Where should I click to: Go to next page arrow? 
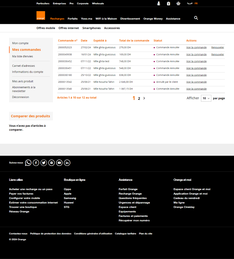(144, 98)
